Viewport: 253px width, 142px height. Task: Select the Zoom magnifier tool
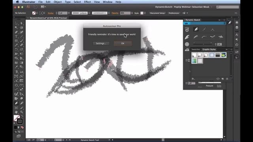point(21,112)
